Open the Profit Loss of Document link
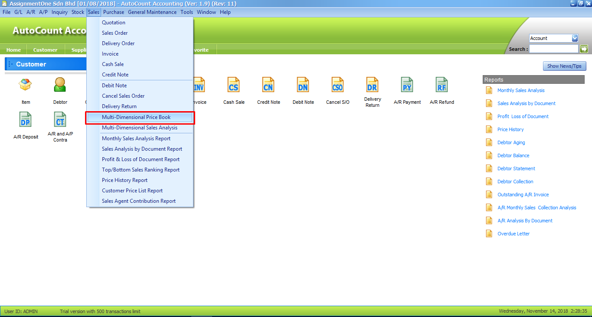 523,116
